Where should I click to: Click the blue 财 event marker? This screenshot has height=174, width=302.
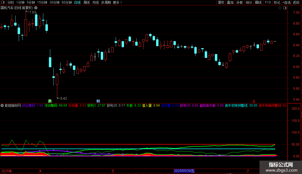coord(98,101)
